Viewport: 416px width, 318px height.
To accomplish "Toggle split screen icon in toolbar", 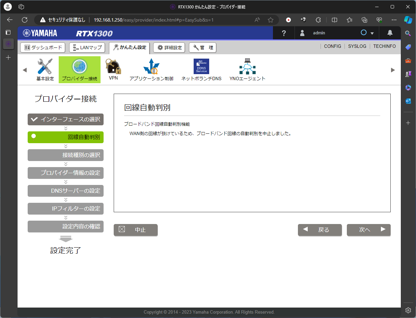I will point(335,20).
